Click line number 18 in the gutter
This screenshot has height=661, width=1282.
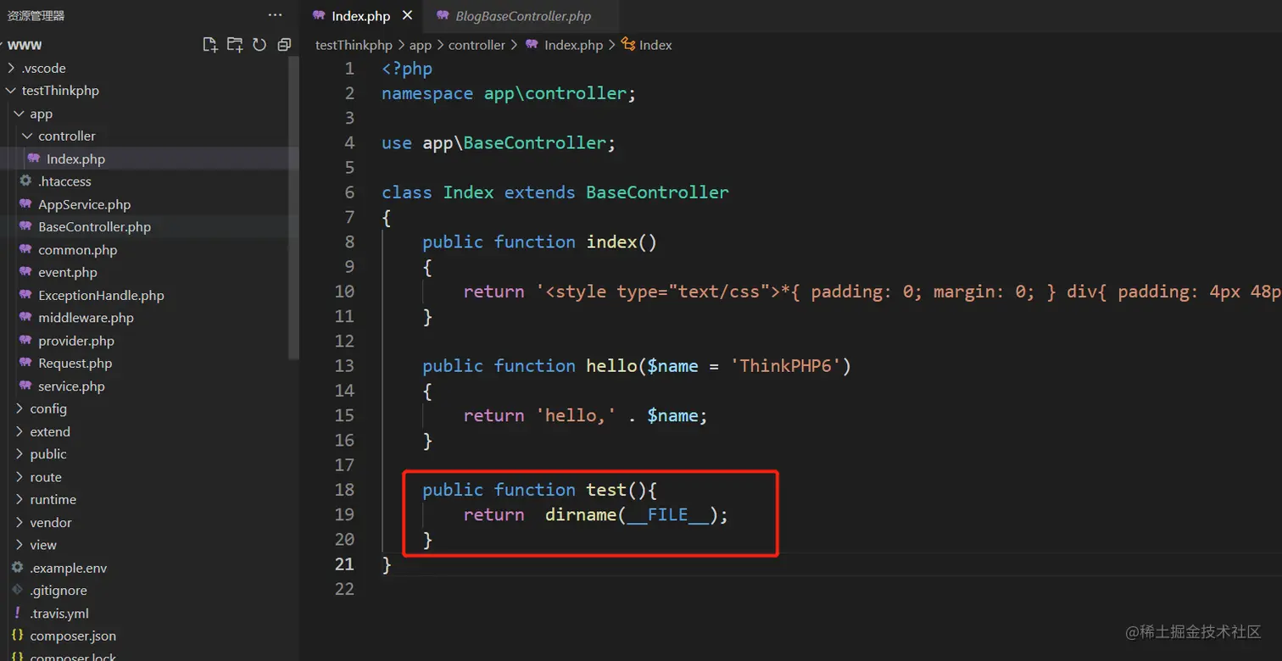point(344,490)
